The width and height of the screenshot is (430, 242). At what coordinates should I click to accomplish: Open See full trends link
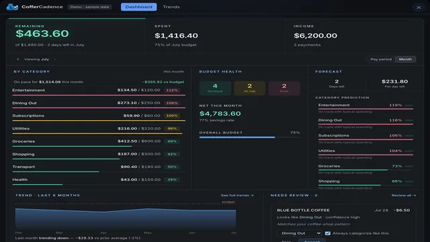coord(237,196)
